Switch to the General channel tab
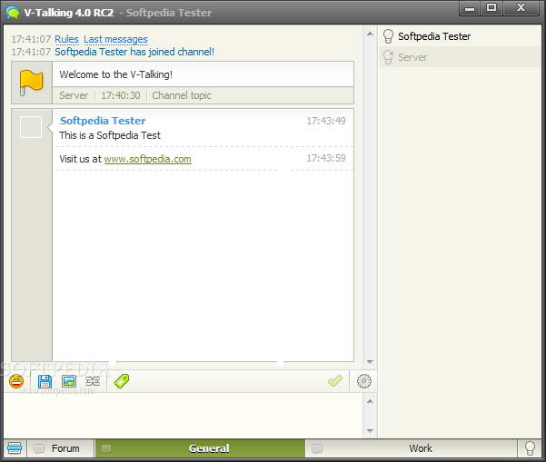 click(x=200, y=448)
